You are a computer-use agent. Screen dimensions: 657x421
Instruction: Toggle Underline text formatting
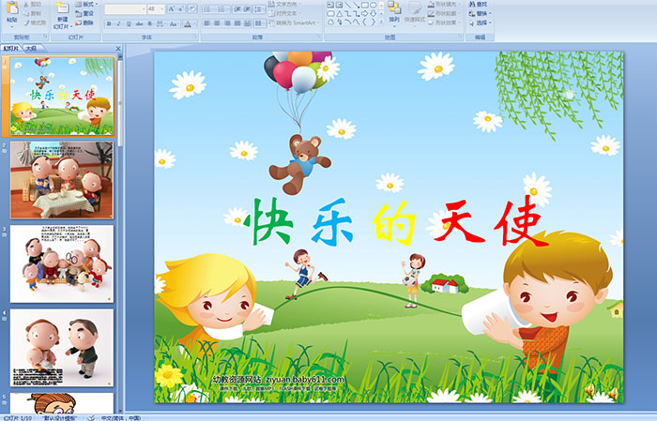point(130,23)
